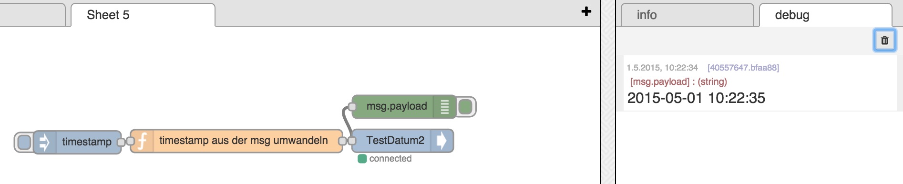Trigger the timestamp inject node button
The height and width of the screenshot is (184, 903).
[24, 142]
